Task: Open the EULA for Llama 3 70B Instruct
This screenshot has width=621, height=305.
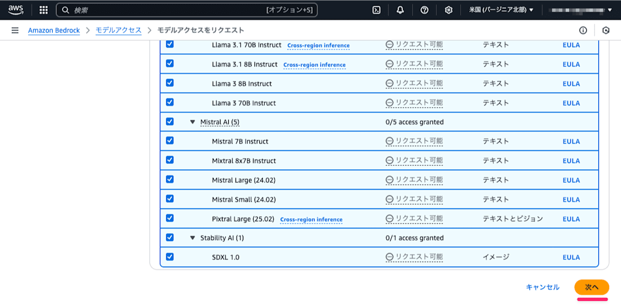Action: click(571, 103)
